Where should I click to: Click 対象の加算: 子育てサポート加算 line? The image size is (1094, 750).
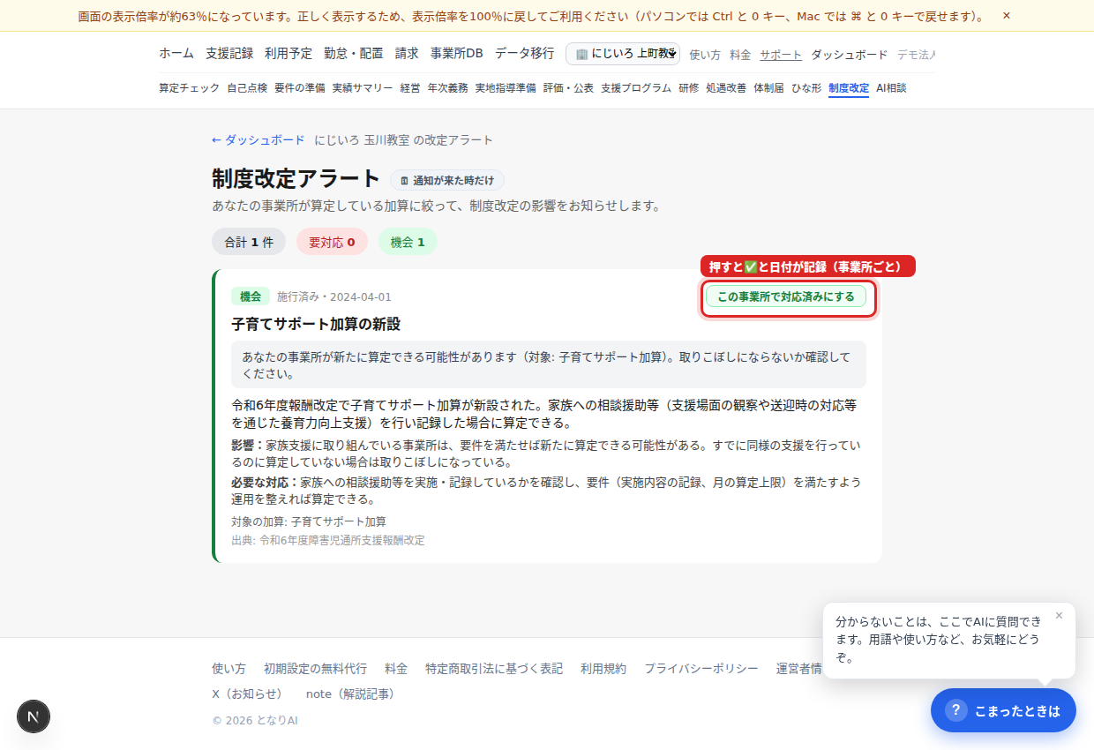tap(309, 521)
